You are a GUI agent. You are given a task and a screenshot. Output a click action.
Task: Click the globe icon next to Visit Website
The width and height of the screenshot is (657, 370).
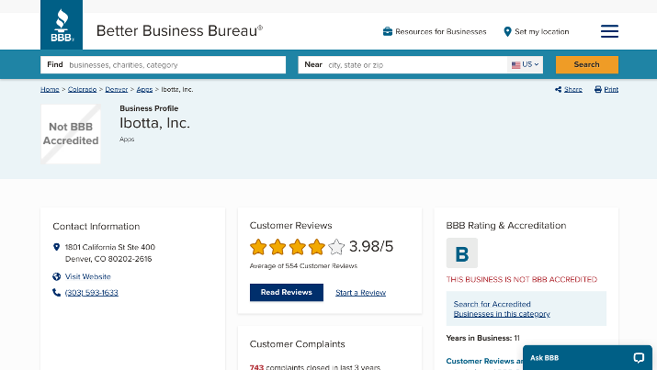point(57,276)
